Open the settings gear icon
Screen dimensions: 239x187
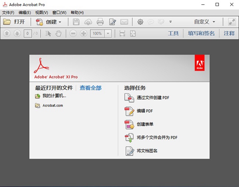click(140, 22)
